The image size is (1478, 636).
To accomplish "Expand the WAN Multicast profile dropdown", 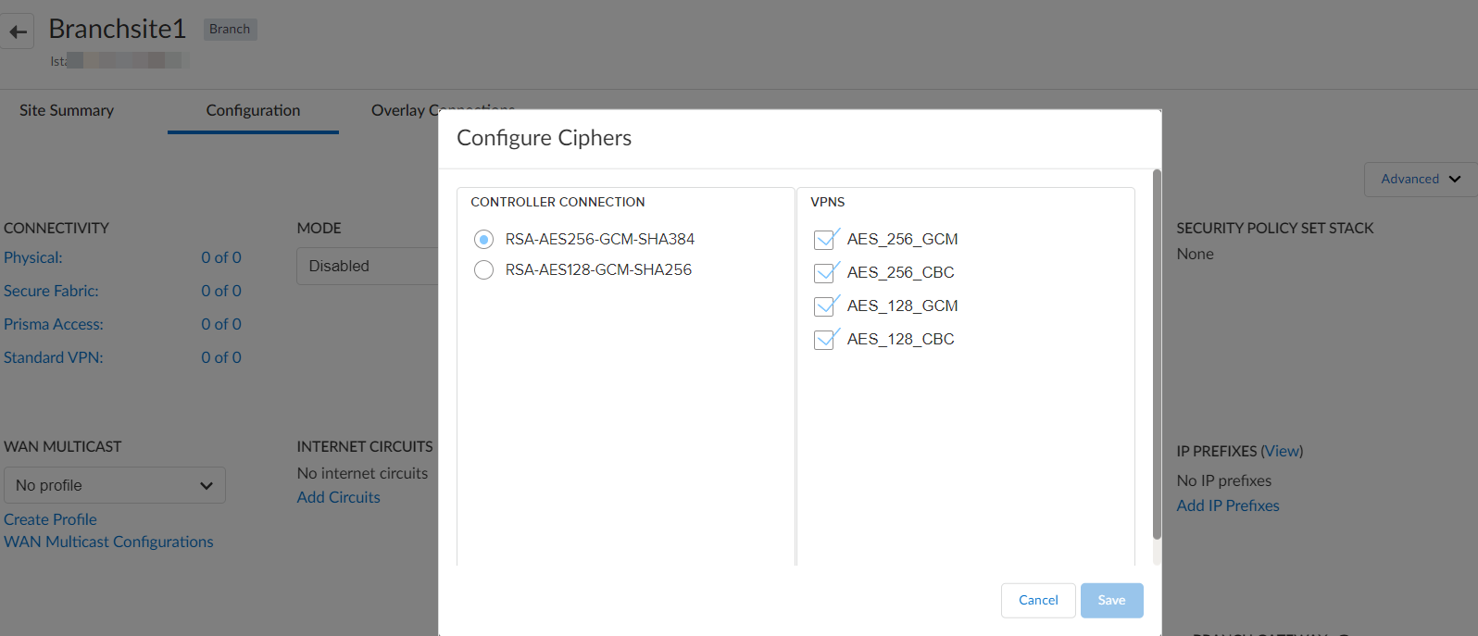I will click(115, 485).
